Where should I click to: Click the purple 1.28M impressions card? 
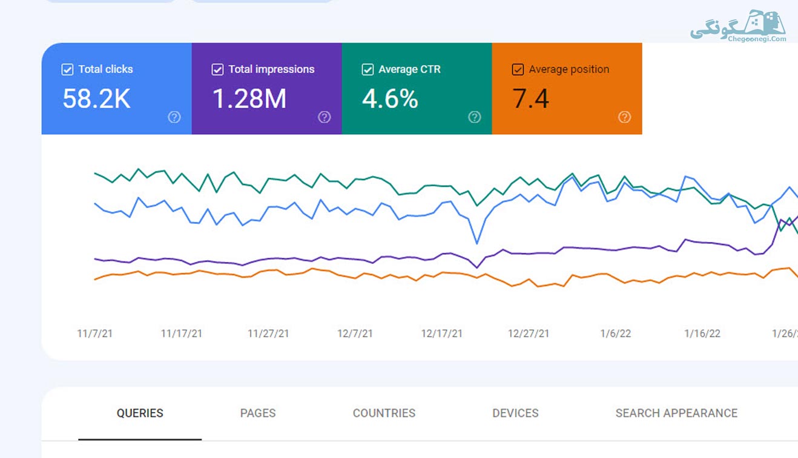(x=267, y=88)
